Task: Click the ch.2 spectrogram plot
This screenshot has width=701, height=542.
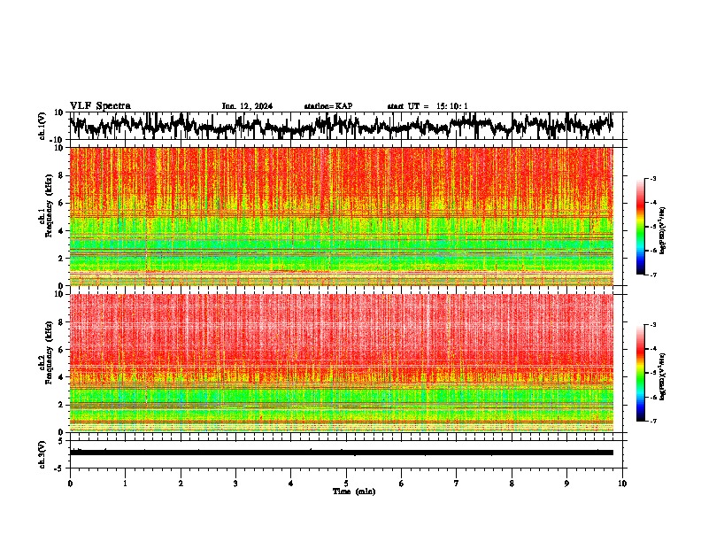Action: (341, 363)
